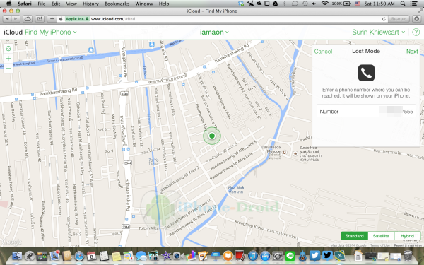
Task: Open the Bookmarks menu in menu bar
Action: 117,4
